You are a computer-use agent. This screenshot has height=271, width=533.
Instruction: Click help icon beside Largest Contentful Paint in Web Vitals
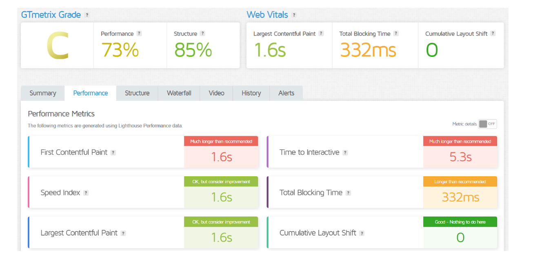(x=321, y=33)
